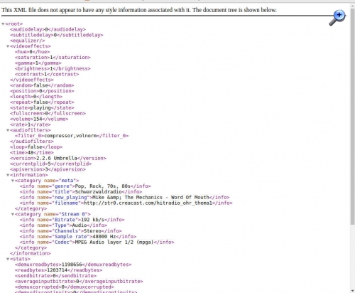Image resolution: width=355 pixels, height=293 pixels.
Task: Click the vertical scrollbar thumb
Action: pyautogui.click(x=353, y=116)
